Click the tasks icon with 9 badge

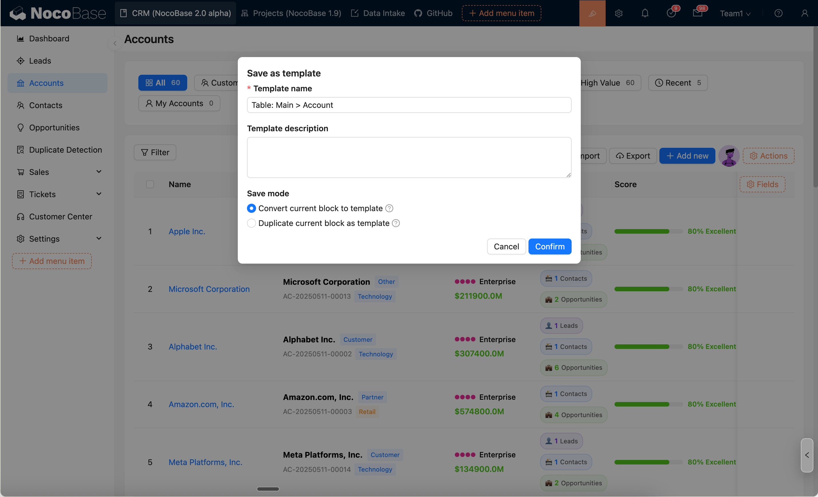pyautogui.click(x=671, y=13)
